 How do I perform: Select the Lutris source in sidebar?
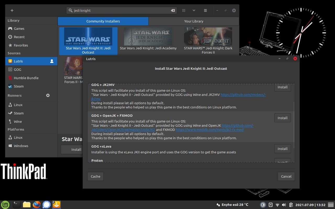31,61
